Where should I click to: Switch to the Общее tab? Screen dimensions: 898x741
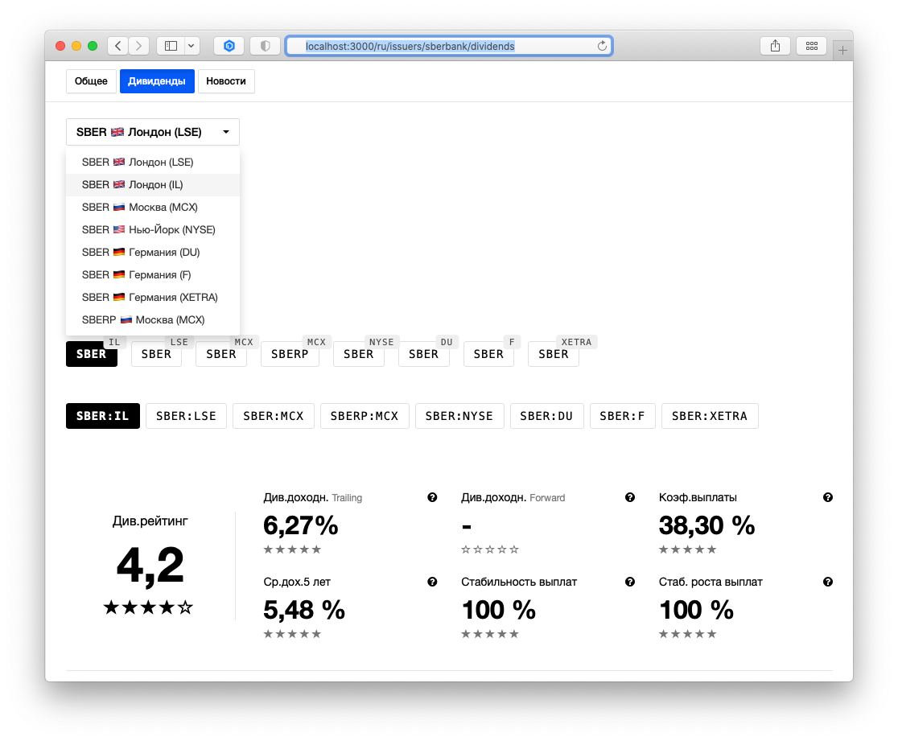[91, 81]
